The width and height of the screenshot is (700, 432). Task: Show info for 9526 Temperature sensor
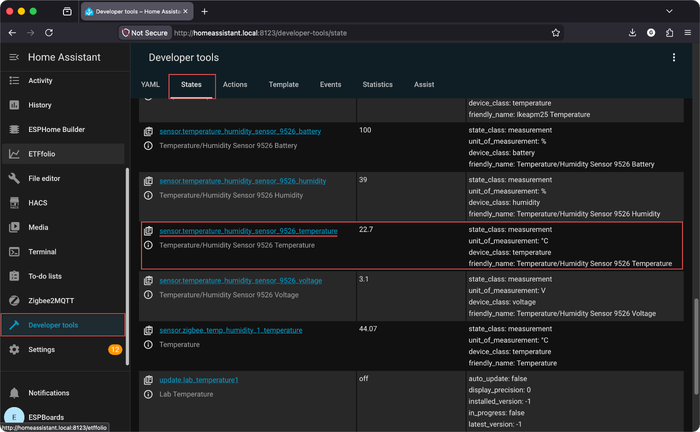click(148, 245)
